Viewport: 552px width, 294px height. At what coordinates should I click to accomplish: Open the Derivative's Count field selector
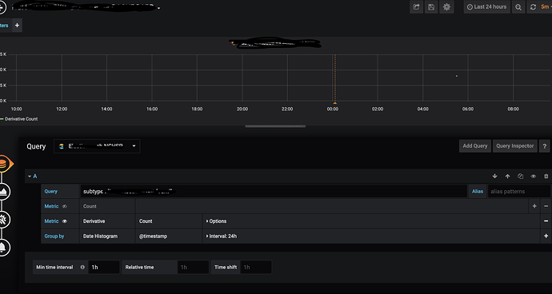point(169,221)
